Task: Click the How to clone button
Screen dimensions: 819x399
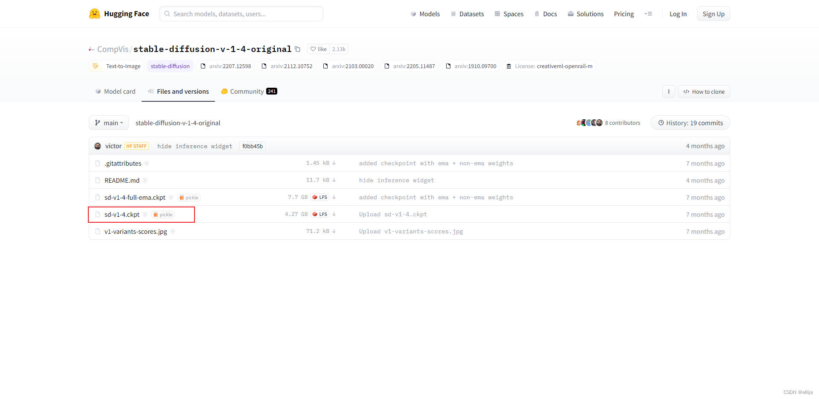Action: point(704,92)
